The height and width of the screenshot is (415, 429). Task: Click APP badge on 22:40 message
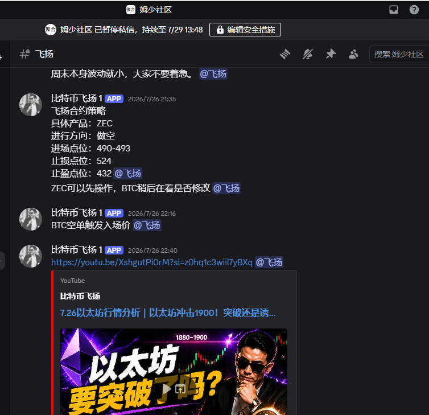point(114,250)
